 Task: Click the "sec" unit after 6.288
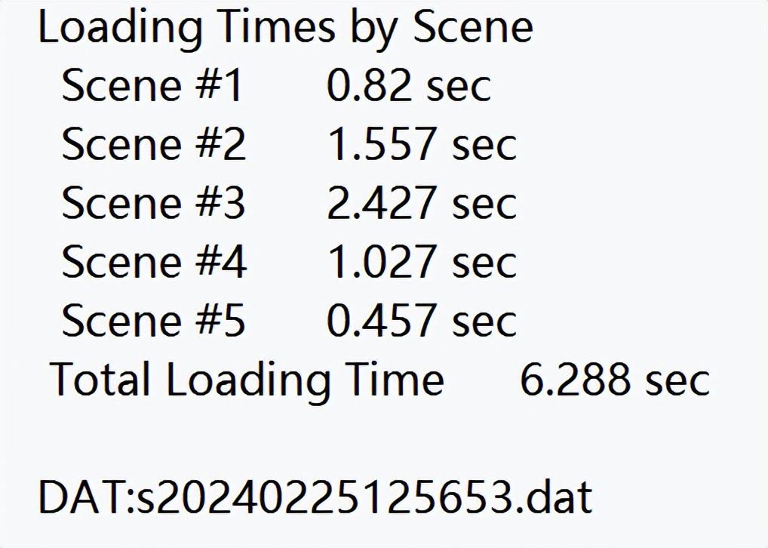(x=677, y=379)
